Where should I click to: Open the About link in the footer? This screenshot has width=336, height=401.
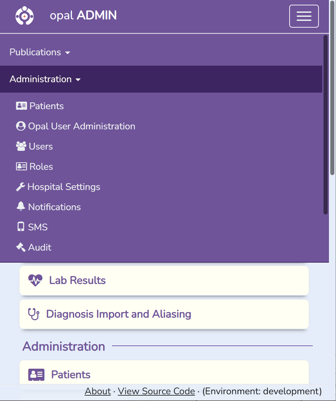pos(97,391)
